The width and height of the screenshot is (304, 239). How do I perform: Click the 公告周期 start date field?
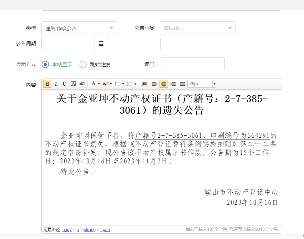coord(68,44)
